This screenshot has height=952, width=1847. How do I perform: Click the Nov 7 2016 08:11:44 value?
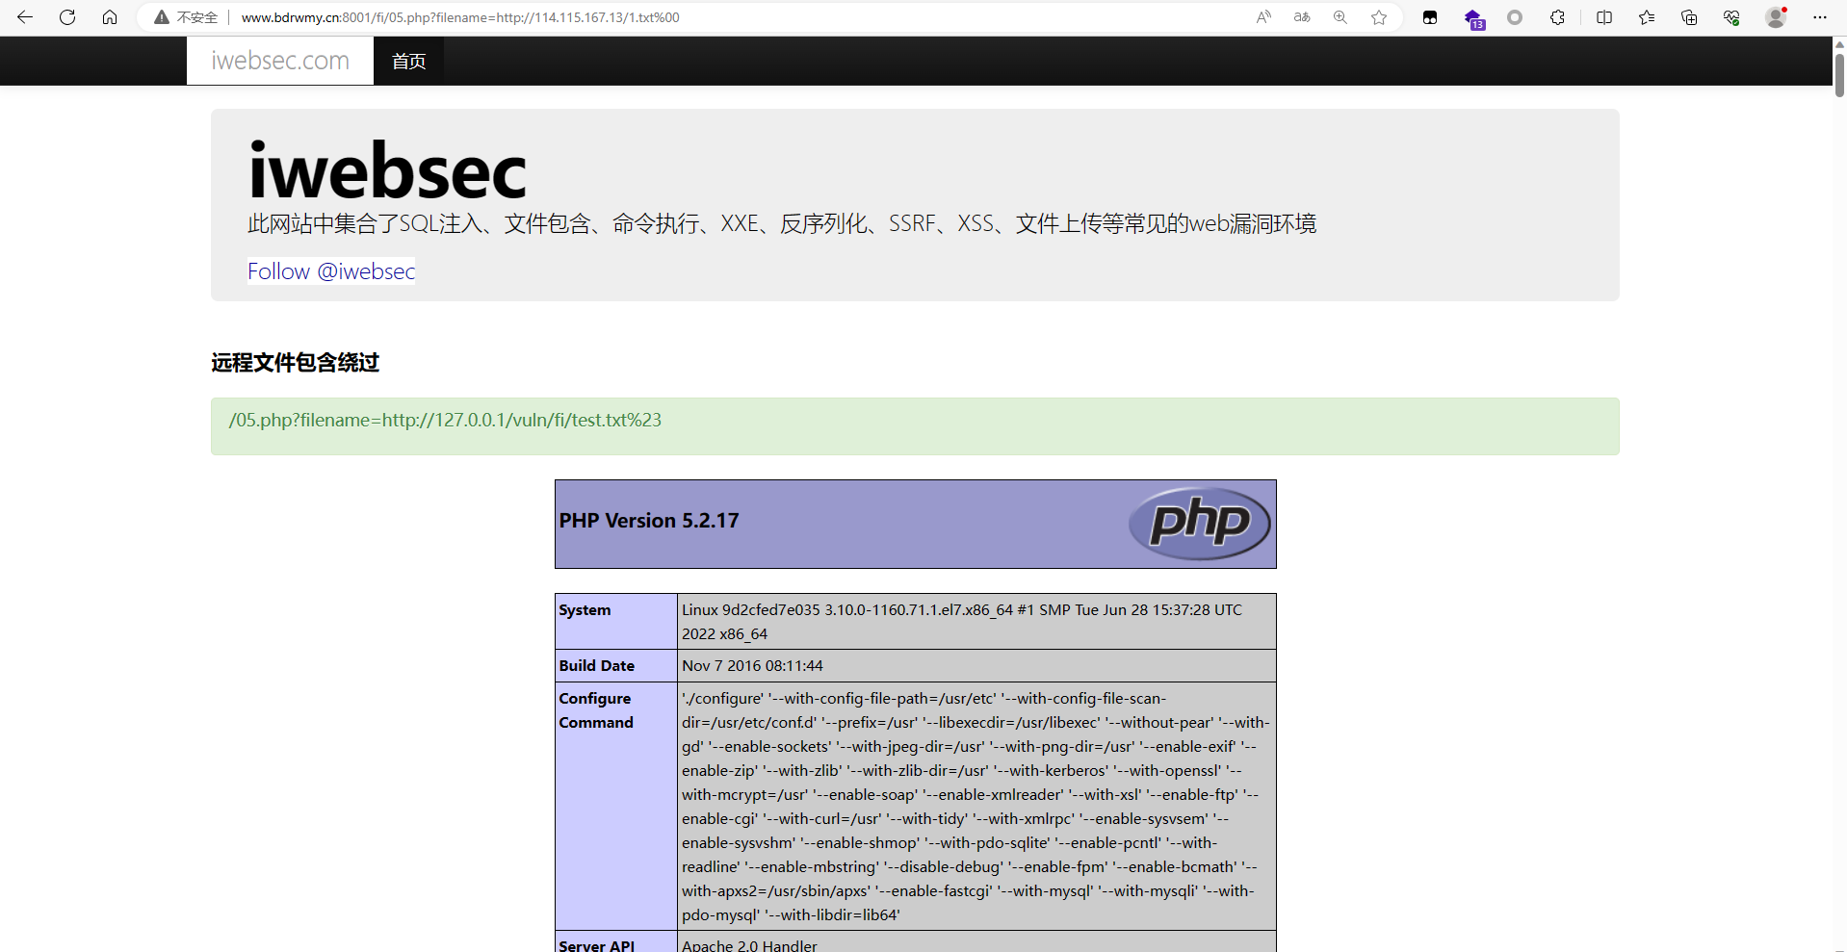pyautogui.click(x=752, y=665)
